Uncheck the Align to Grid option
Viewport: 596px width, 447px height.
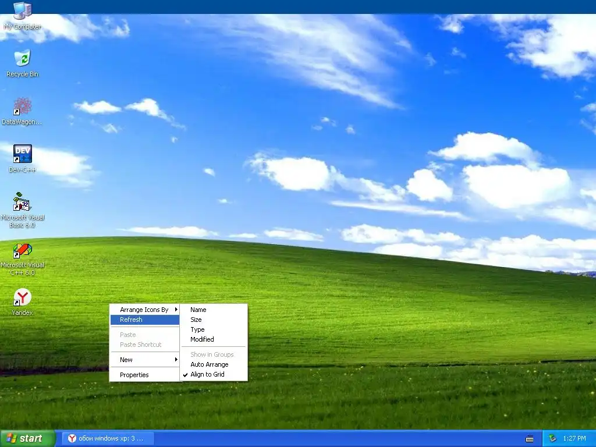214,374
